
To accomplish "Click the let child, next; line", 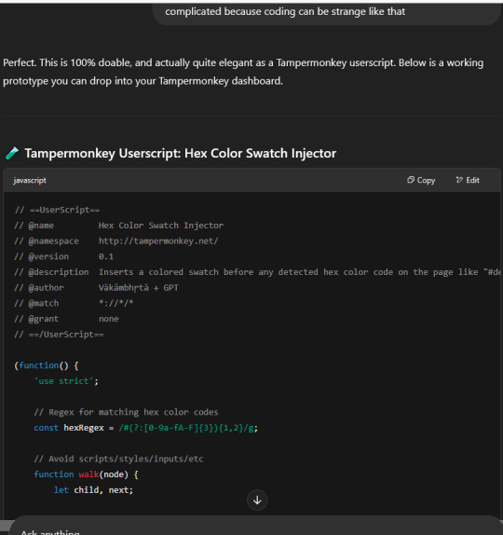I will [93, 490].
